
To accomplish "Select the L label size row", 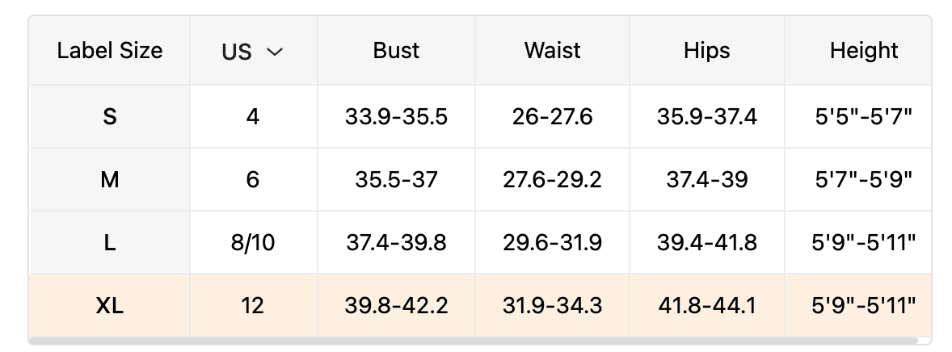I will coord(110,242).
